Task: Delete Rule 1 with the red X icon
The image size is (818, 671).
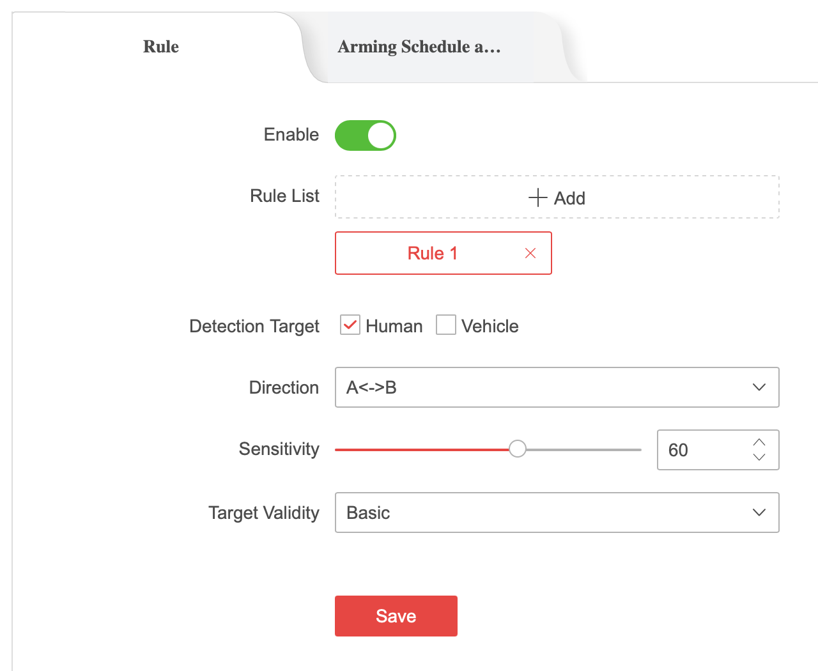Action: click(530, 254)
